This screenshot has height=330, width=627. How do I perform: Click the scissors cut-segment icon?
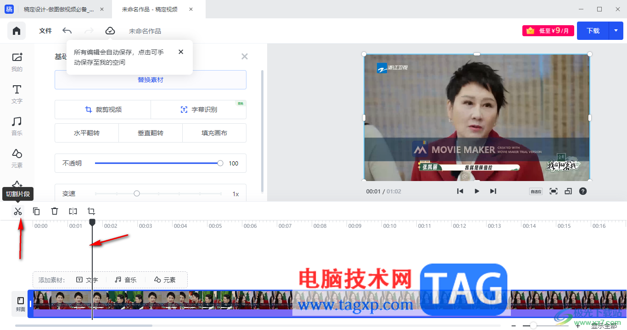click(x=18, y=211)
